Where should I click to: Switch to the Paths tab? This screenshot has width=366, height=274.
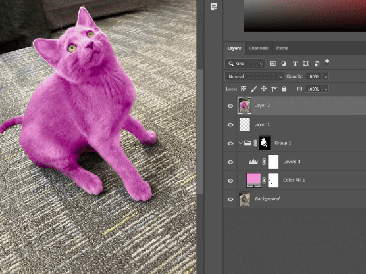(x=282, y=48)
